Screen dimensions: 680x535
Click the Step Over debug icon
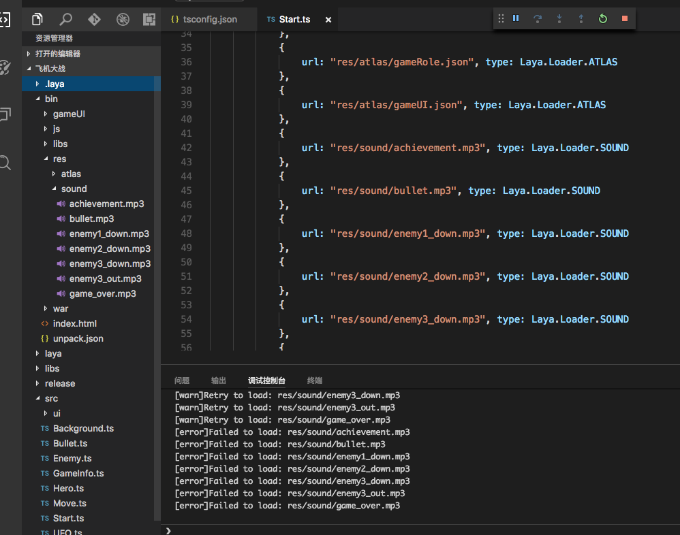(538, 18)
